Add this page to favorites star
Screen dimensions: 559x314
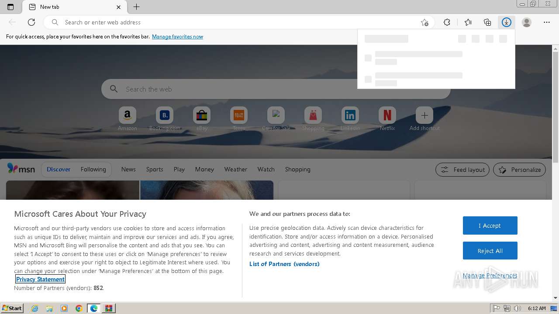pos(424,22)
